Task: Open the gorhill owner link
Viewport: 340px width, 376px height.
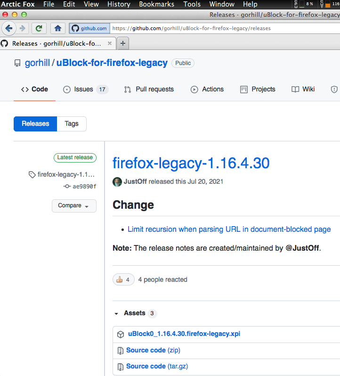Action: coord(37,63)
